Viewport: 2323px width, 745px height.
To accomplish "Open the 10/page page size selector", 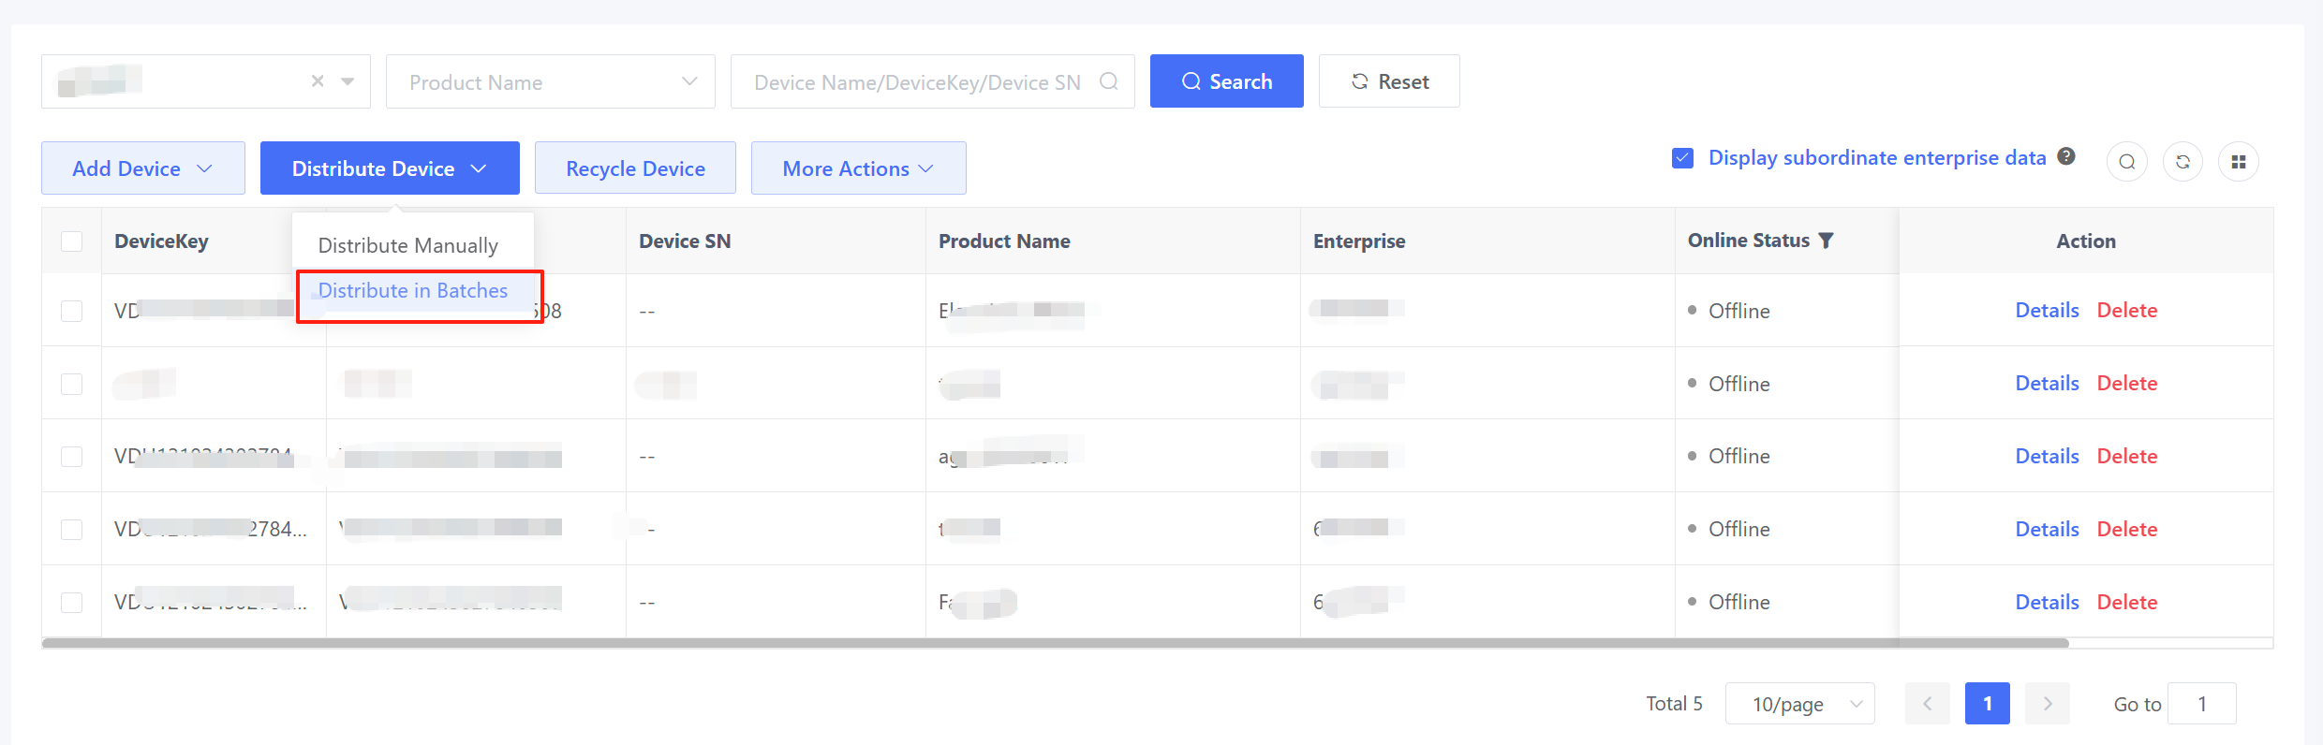I will click(1799, 704).
